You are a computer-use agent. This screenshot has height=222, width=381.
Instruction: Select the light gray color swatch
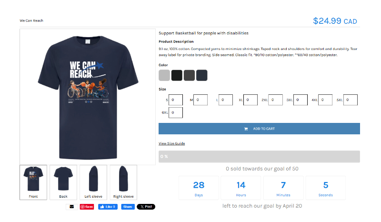click(164, 75)
